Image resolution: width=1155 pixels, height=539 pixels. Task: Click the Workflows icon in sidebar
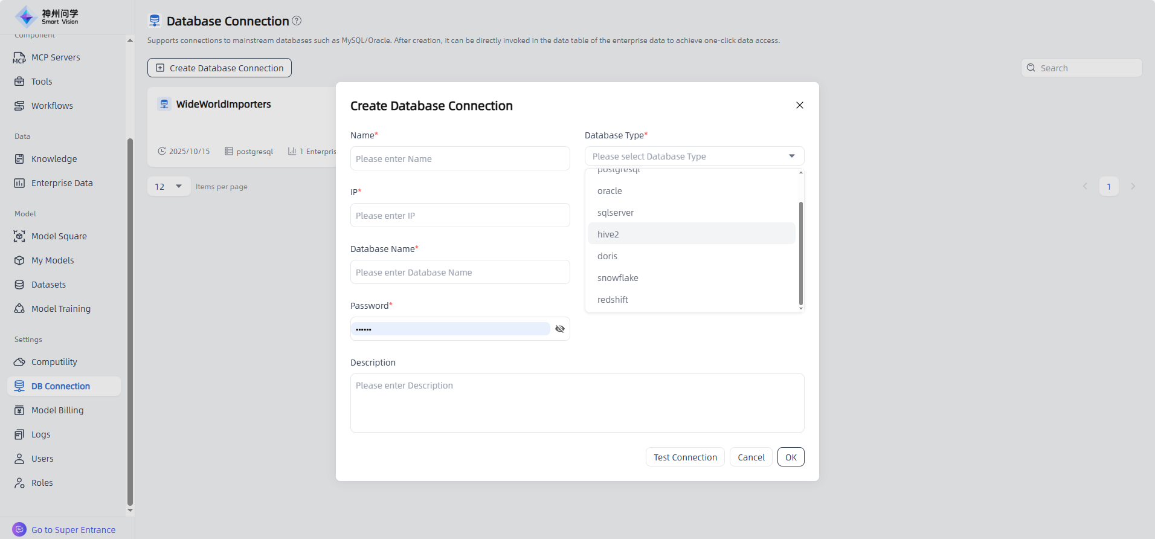[19, 106]
